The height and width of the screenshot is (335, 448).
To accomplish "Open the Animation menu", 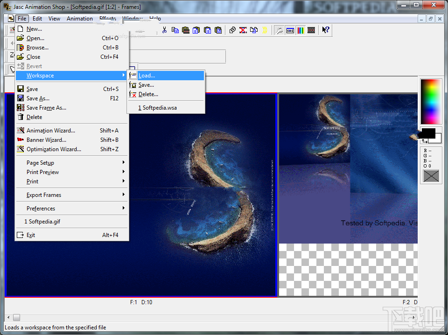I will 79,19.
